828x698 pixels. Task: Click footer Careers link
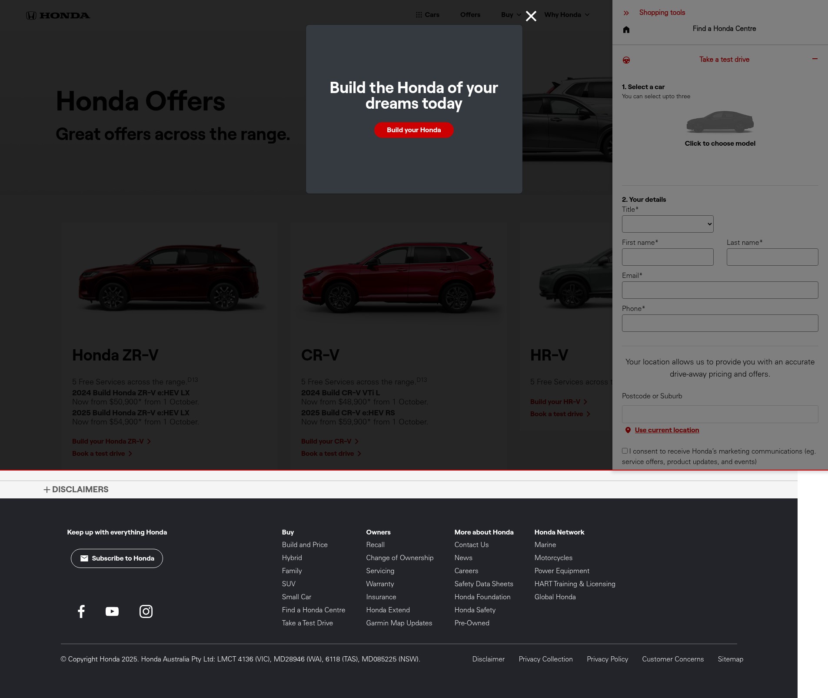466,571
